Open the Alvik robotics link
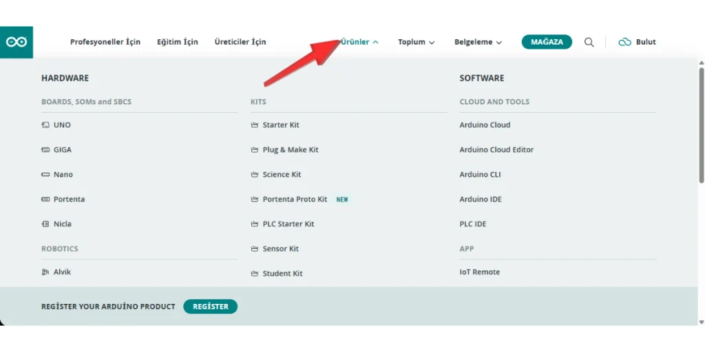The width and height of the screenshot is (705, 352). (62, 272)
